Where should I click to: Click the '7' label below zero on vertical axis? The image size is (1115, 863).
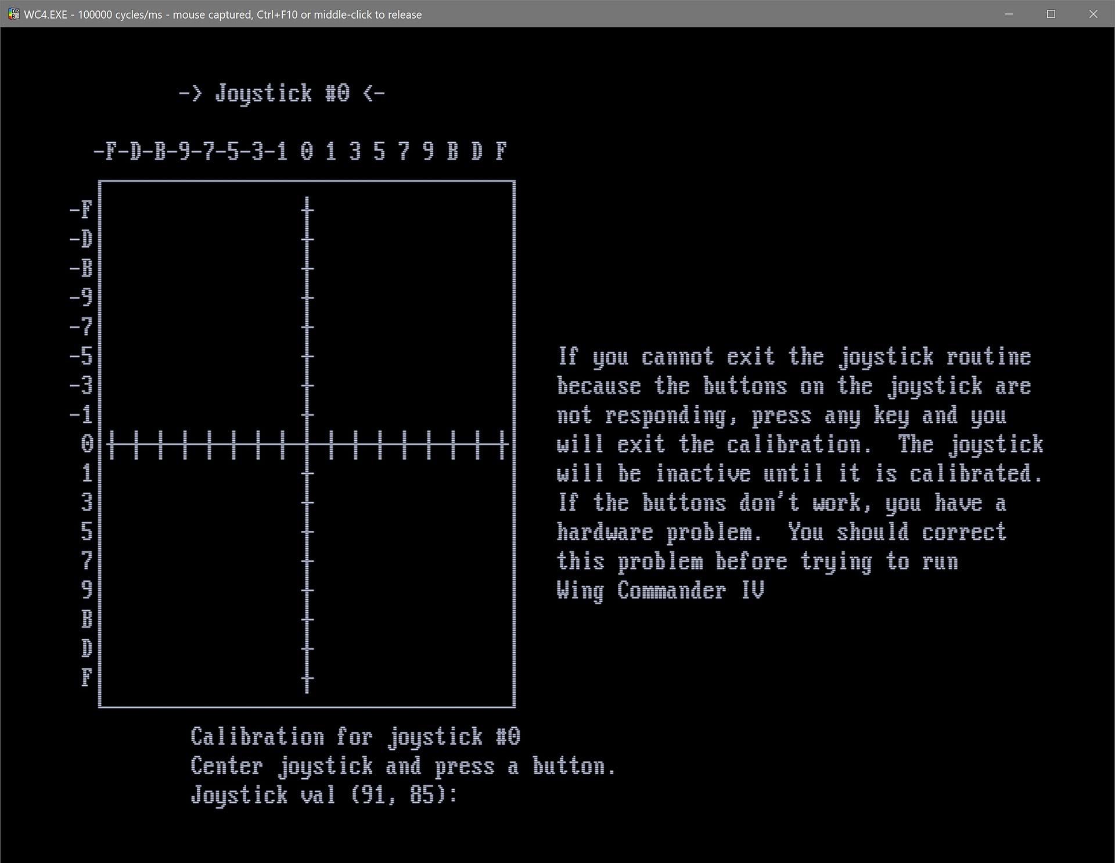[x=87, y=560]
